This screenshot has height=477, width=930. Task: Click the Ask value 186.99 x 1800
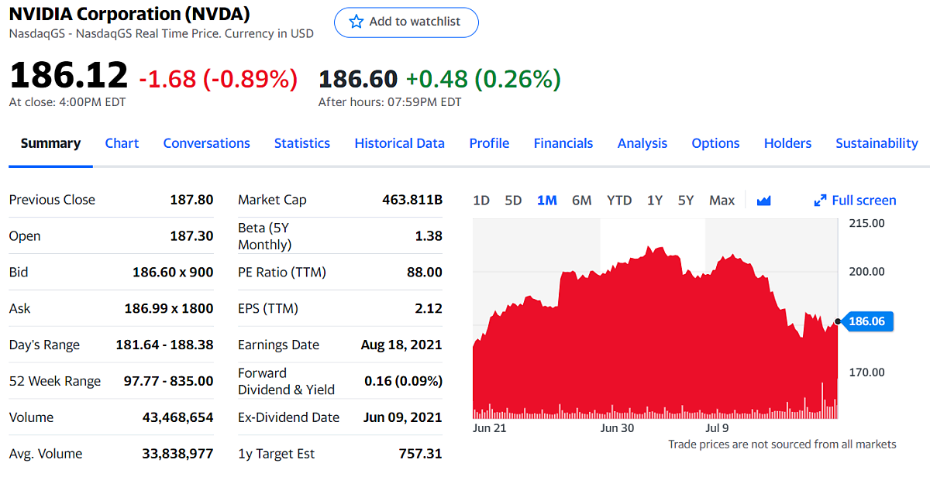(169, 309)
